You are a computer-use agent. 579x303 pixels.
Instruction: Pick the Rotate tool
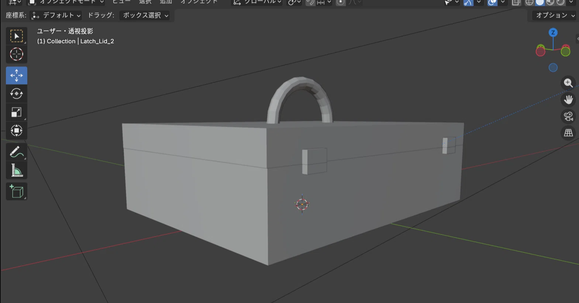(x=17, y=94)
